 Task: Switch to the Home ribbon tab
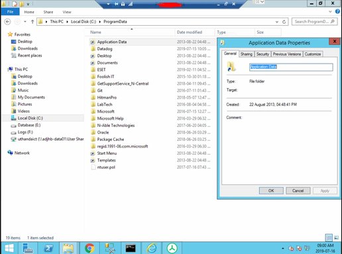click(x=29, y=12)
